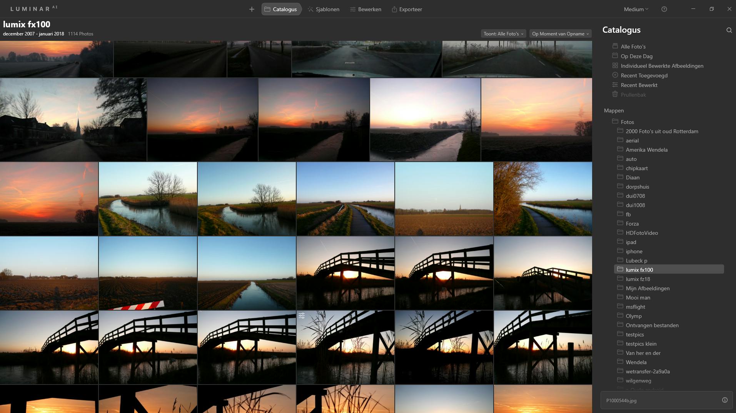The image size is (736, 413).
Task: Open folder 2000 Foto's uit oud Rotterdam
Action: (x=662, y=131)
